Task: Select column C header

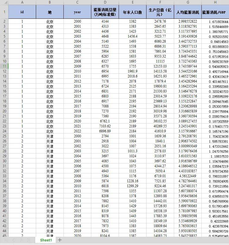Action: (x=78, y=2)
